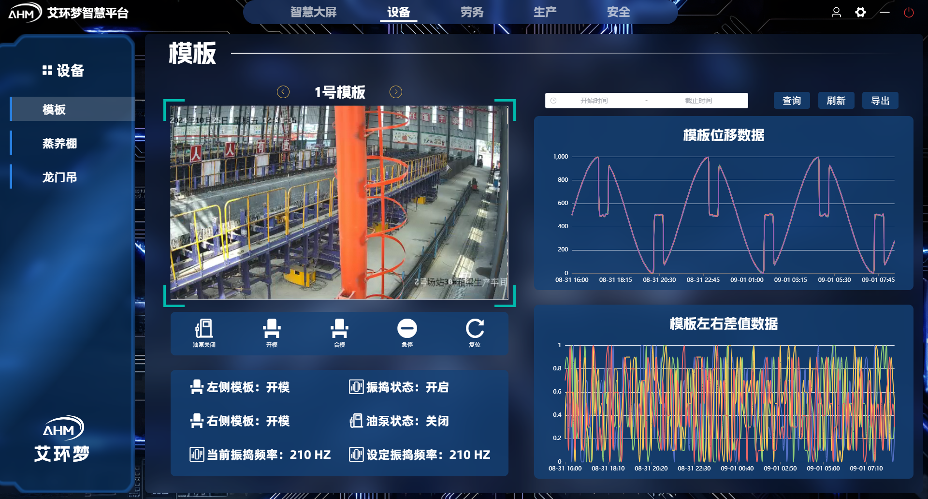Switch to the 劳务 tab
The image size is (928, 499).
472,12
